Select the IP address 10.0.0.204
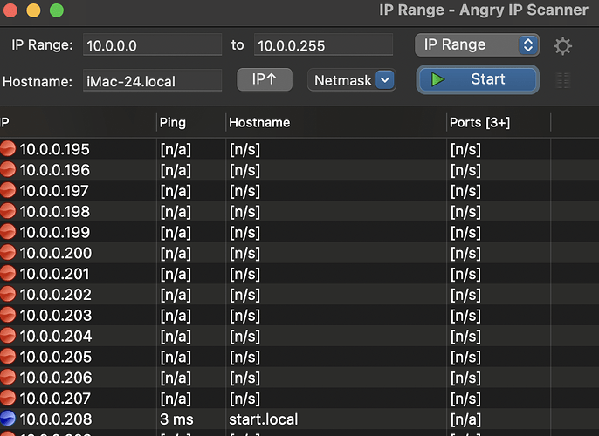Image resolution: width=599 pixels, height=436 pixels. (x=56, y=336)
